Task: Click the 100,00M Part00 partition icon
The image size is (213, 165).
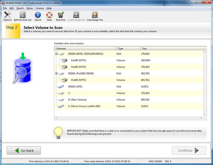Action: (x=64, y=61)
